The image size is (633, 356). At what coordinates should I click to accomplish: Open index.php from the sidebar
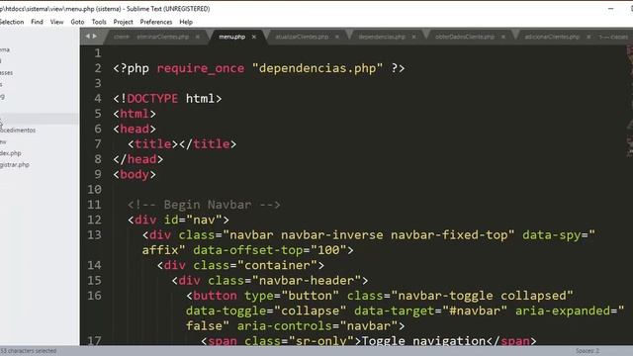(x=11, y=153)
